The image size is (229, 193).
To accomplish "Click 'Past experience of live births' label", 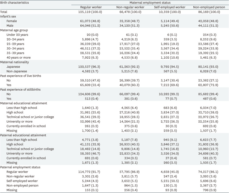I will (x=21, y=76).
